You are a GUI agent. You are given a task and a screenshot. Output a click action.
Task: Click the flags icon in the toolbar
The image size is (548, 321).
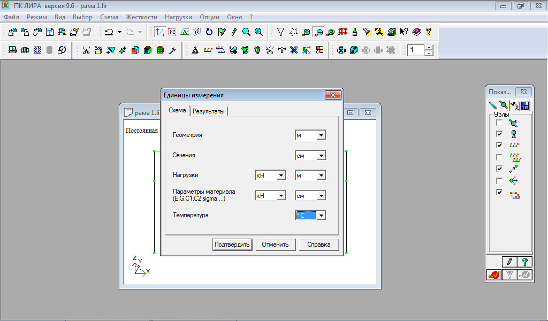click(222, 32)
